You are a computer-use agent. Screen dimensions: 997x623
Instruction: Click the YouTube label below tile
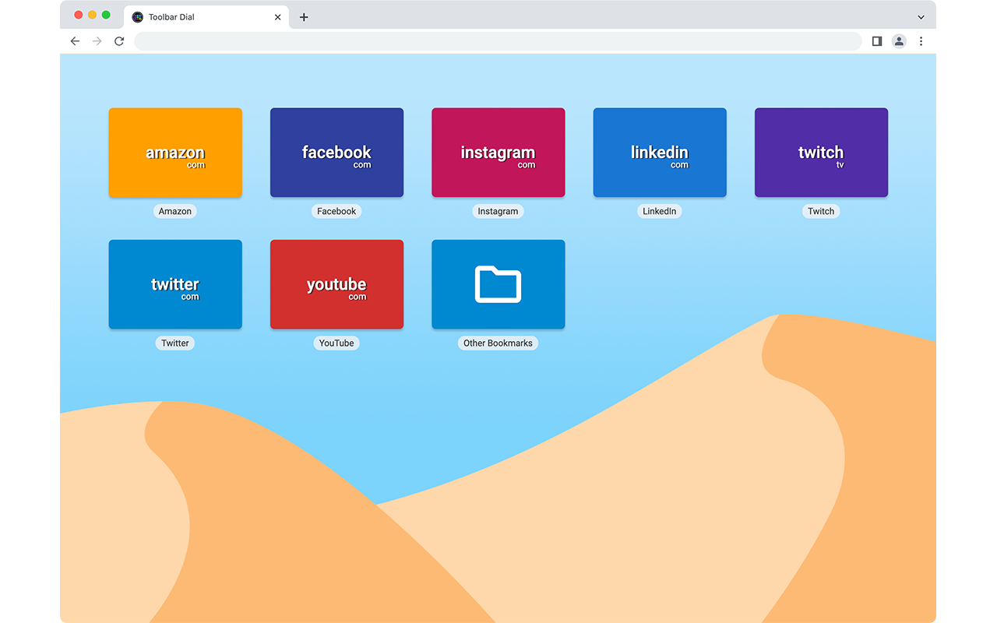tap(336, 343)
